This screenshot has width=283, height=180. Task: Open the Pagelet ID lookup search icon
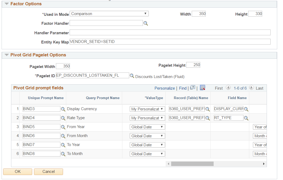132,75
